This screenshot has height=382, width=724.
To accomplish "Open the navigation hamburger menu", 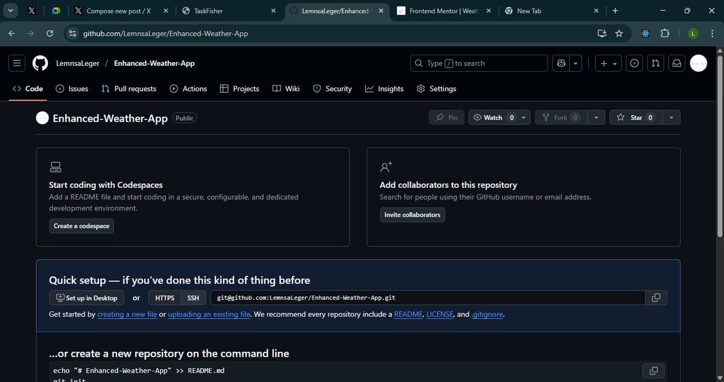I will point(16,63).
